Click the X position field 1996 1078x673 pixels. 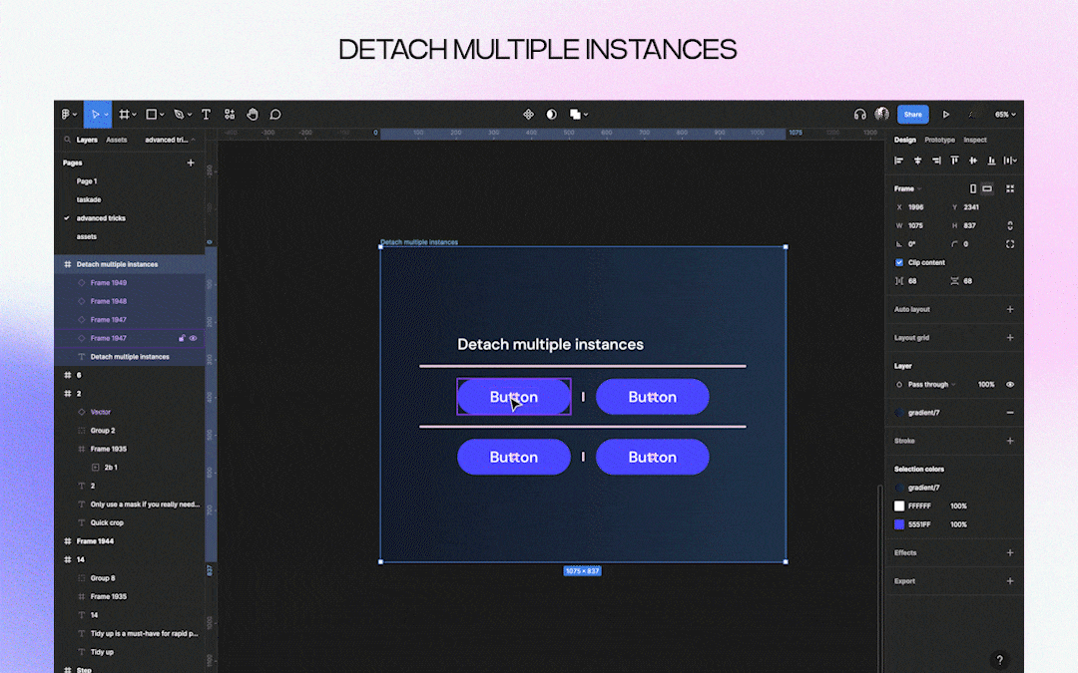coord(917,207)
